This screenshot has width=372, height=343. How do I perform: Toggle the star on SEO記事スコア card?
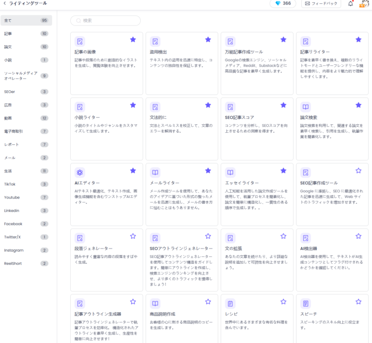283,105
